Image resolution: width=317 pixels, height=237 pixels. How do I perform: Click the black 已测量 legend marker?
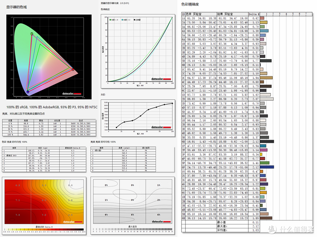coord(134,20)
